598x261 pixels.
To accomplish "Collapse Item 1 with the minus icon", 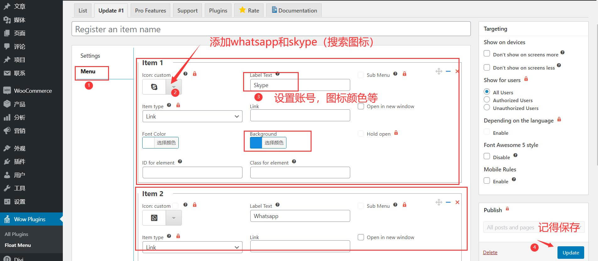I will (448, 71).
